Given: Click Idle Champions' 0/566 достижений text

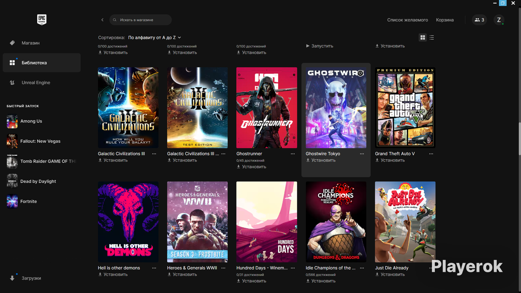Looking at the screenshot, I should 321,275.
